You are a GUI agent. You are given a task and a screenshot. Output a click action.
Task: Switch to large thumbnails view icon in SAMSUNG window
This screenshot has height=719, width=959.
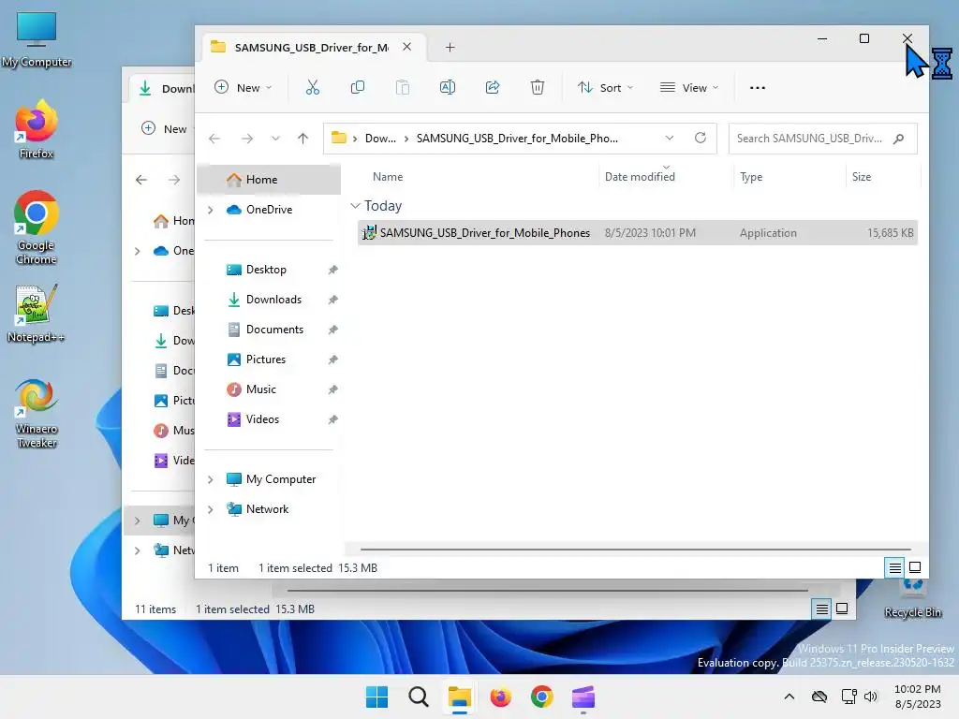(915, 567)
